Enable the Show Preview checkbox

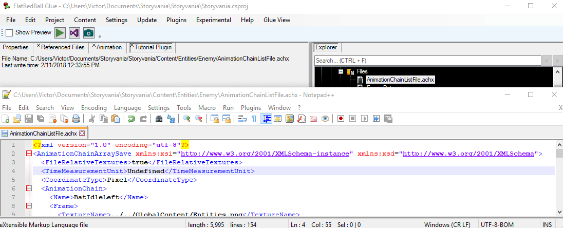9,33
